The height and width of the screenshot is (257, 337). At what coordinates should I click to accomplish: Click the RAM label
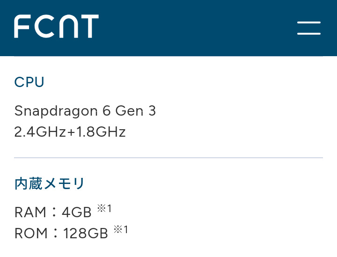click(x=30, y=213)
